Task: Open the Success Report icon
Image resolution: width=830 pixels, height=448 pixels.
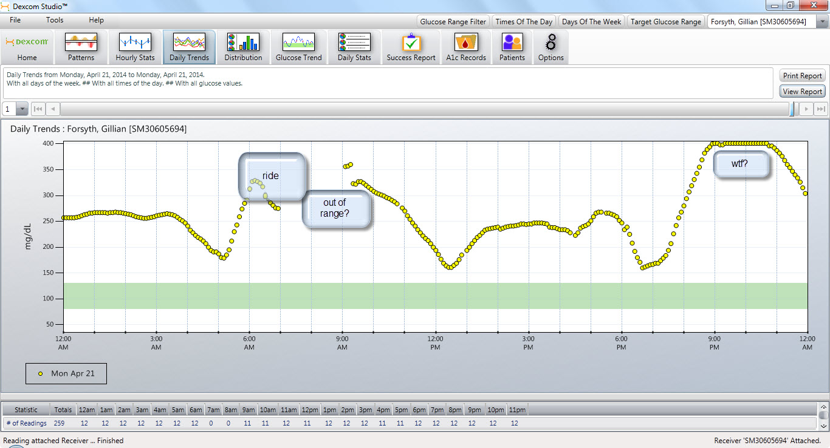Action: (x=411, y=47)
